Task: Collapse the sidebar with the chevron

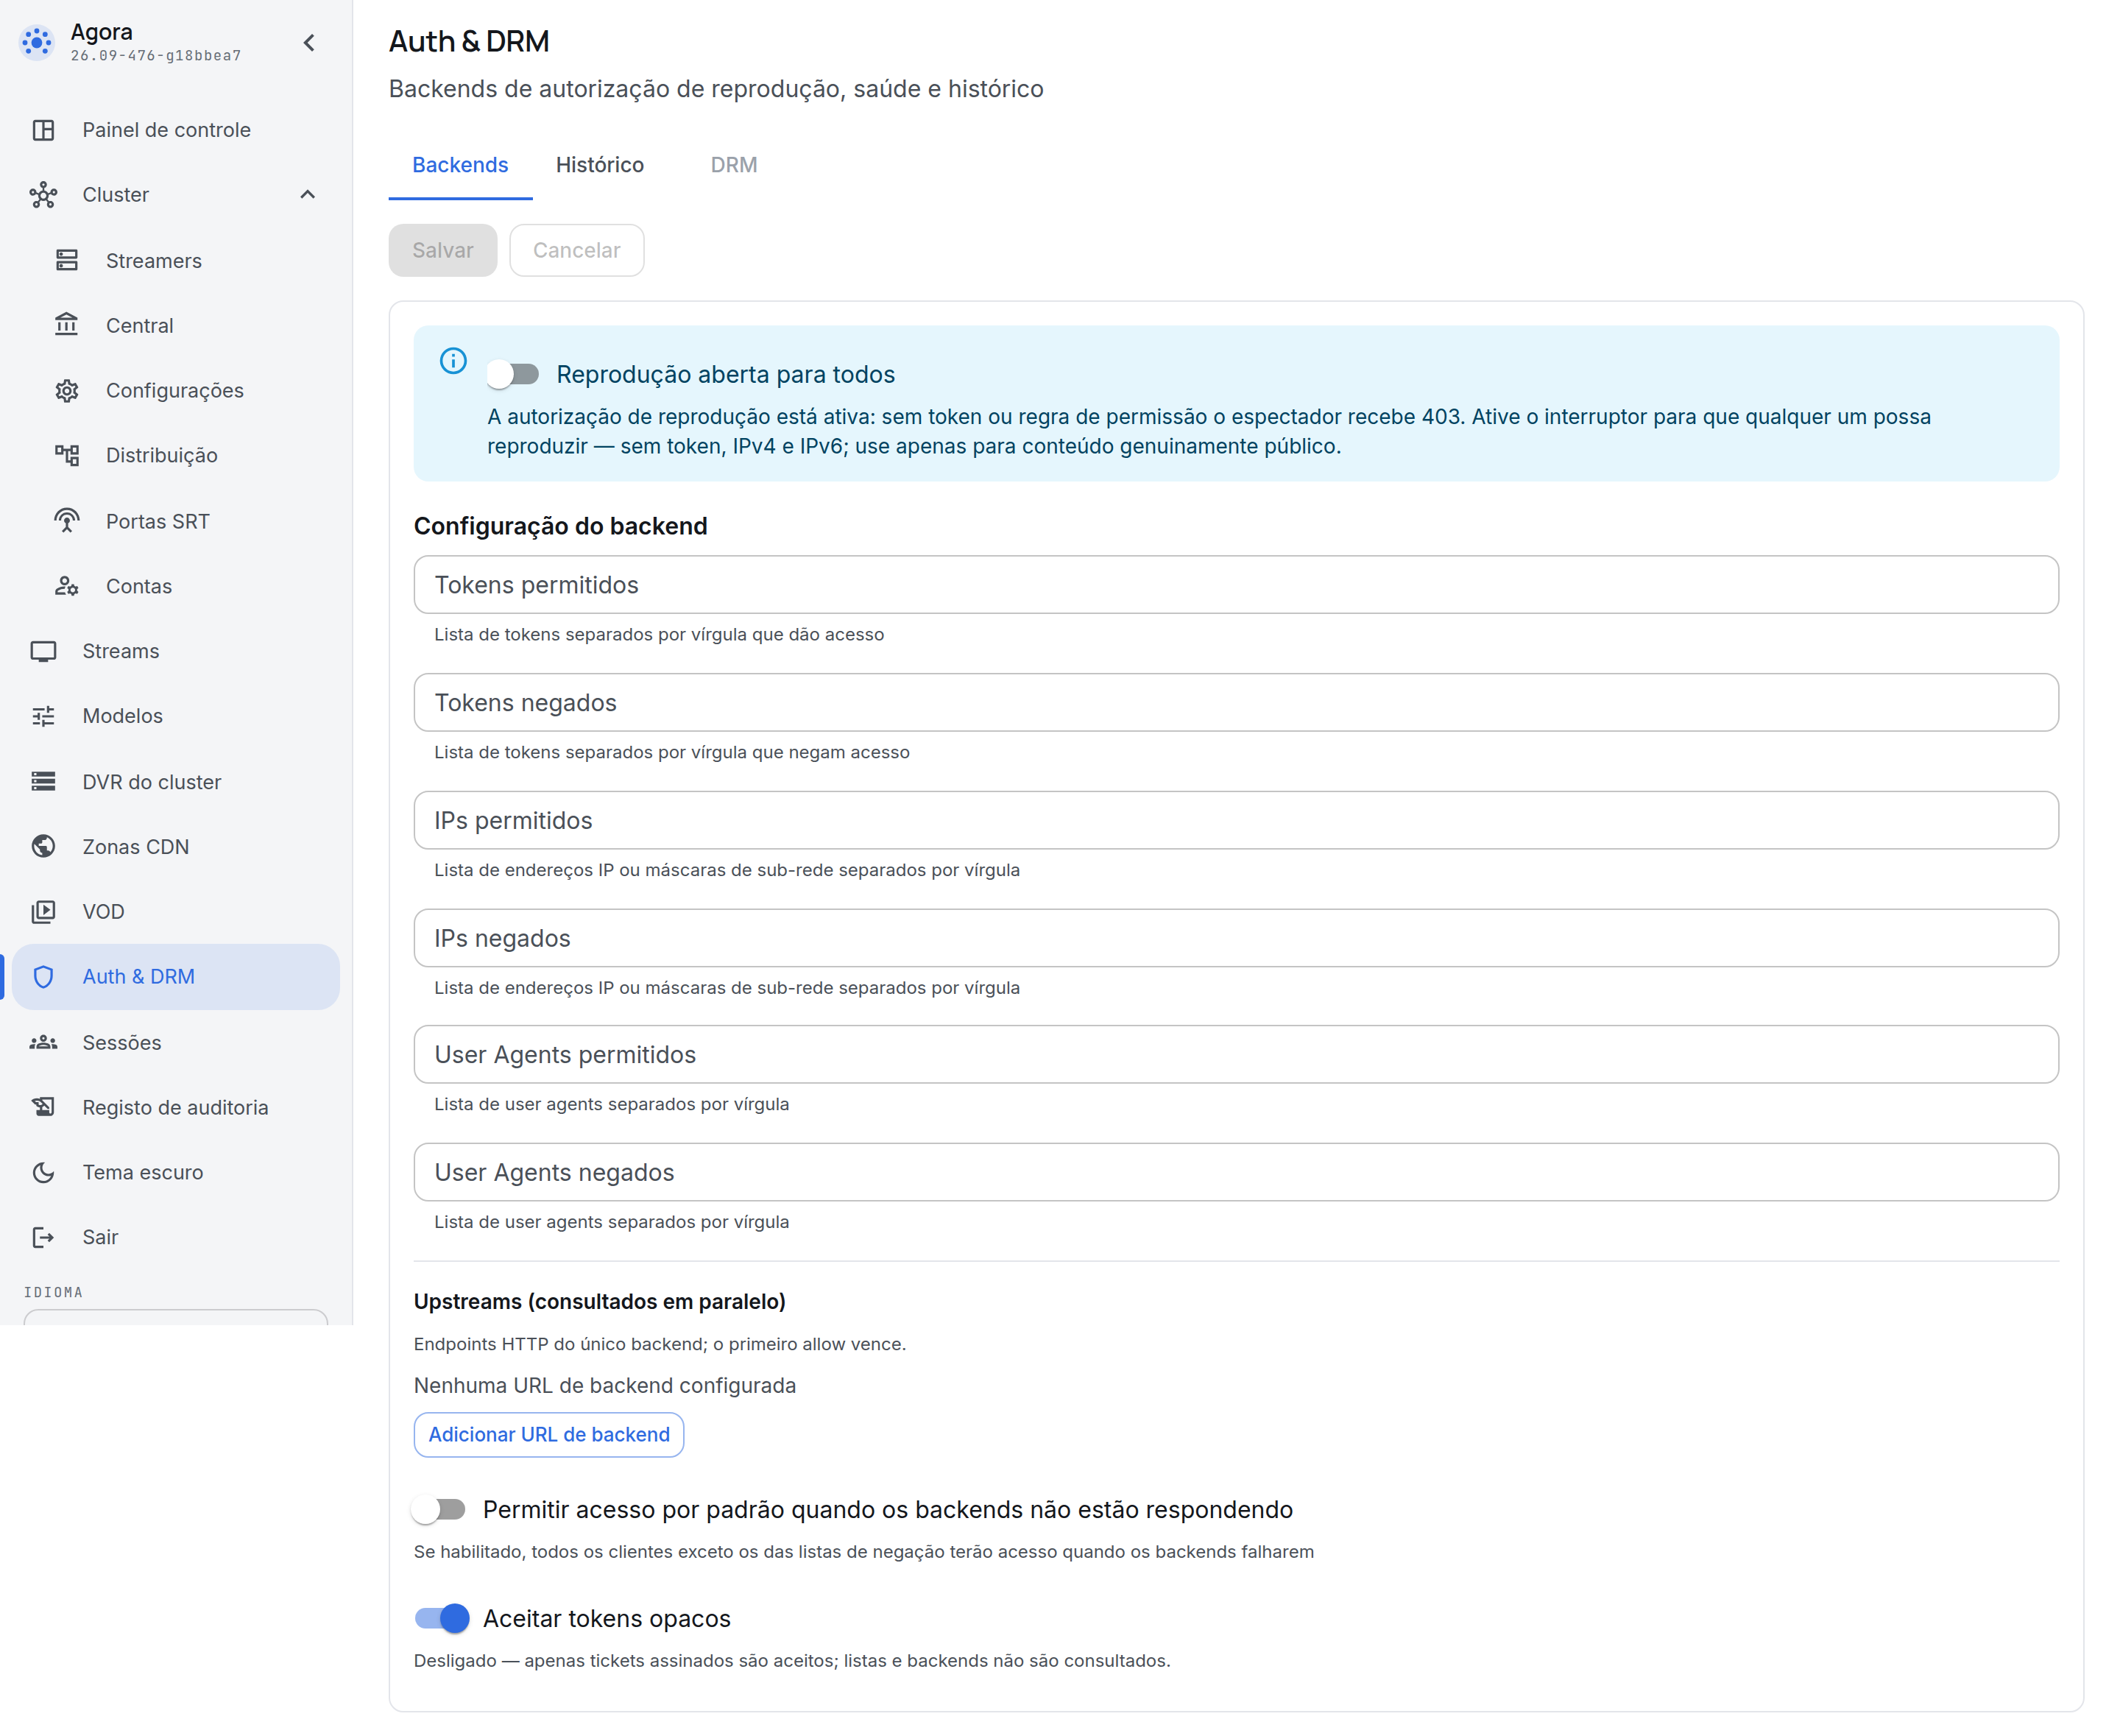Action: 309,43
